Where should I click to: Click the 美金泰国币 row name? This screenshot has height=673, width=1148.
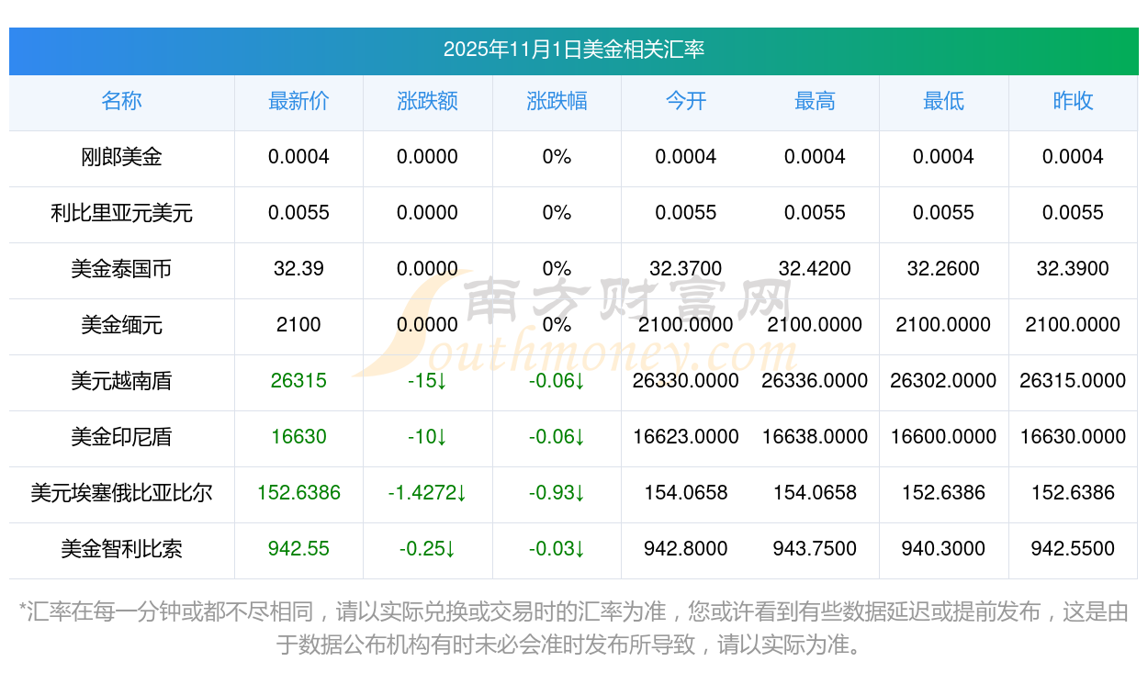[121, 269]
